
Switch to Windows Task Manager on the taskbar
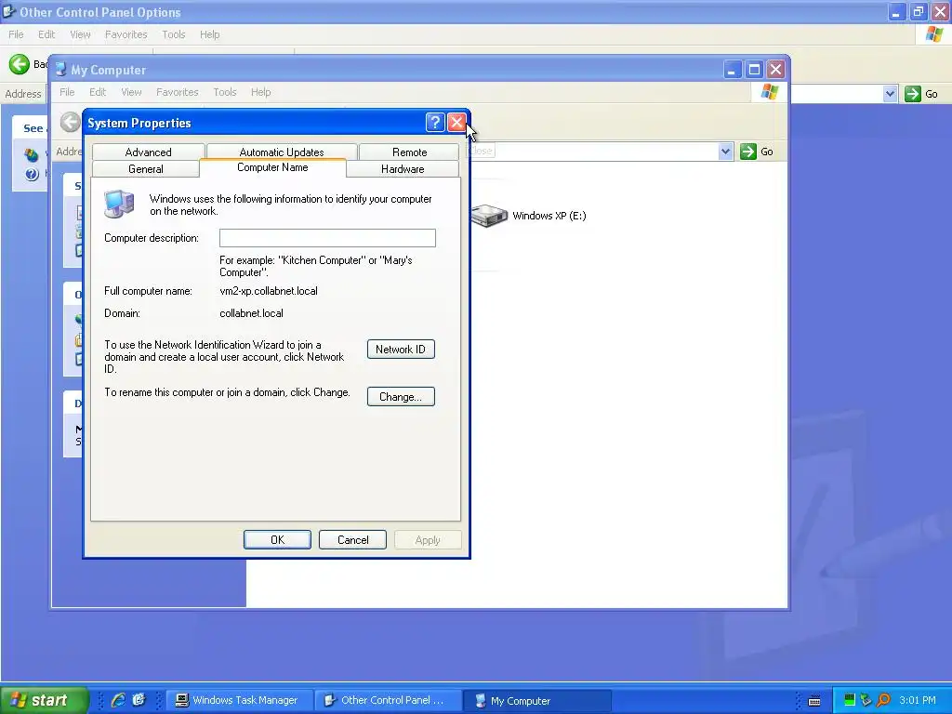[x=239, y=700]
